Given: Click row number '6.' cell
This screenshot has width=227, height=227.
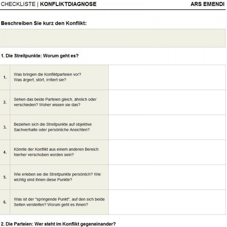Looking at the screenshot, I should point(5,202).
